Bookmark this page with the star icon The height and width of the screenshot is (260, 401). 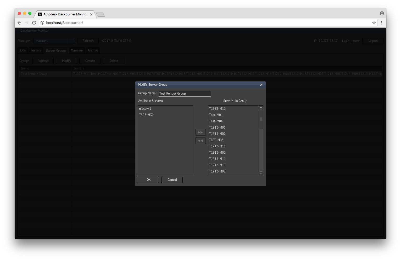pyautogui.click(x=374, y=23)
